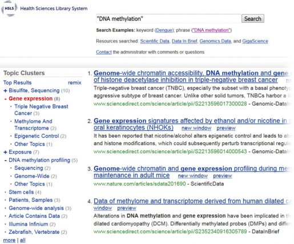Viewport: 294px width, 244px height.
Task: Collapse the DNA methylation profiling cluster
Action: [5, 161]
